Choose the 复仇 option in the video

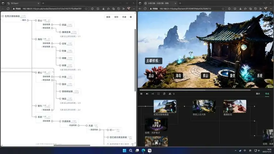coord(233,76)
